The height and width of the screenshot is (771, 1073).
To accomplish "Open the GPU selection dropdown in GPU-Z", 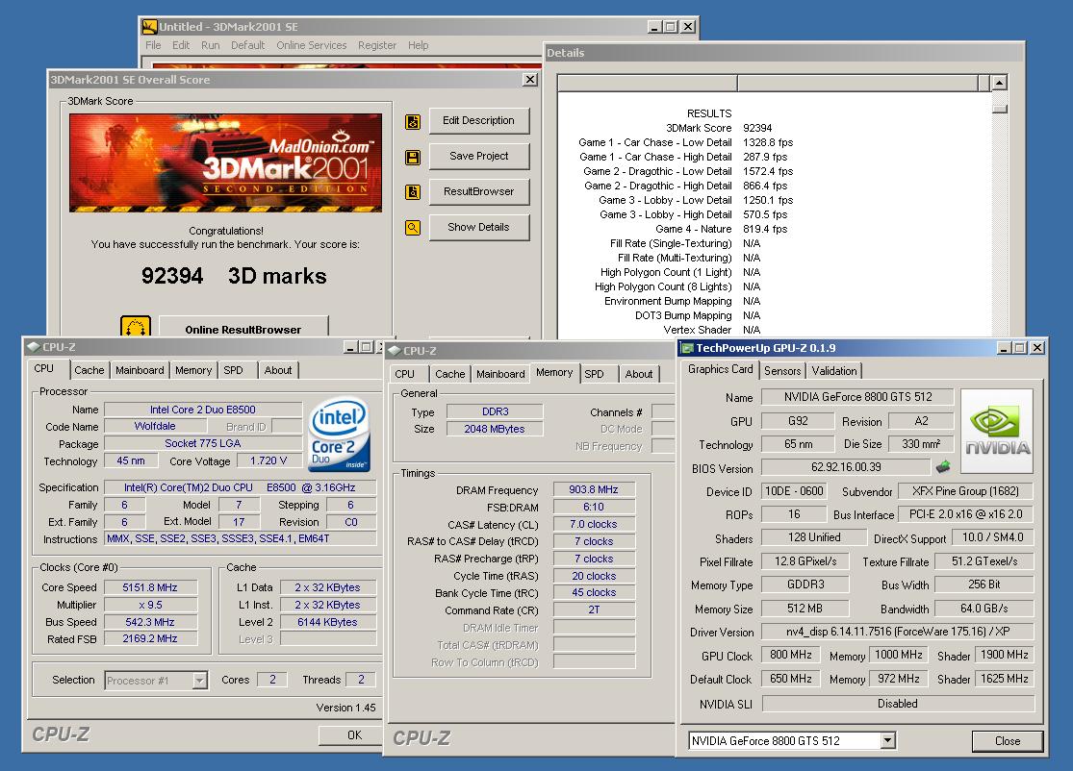I will (887, 741).
